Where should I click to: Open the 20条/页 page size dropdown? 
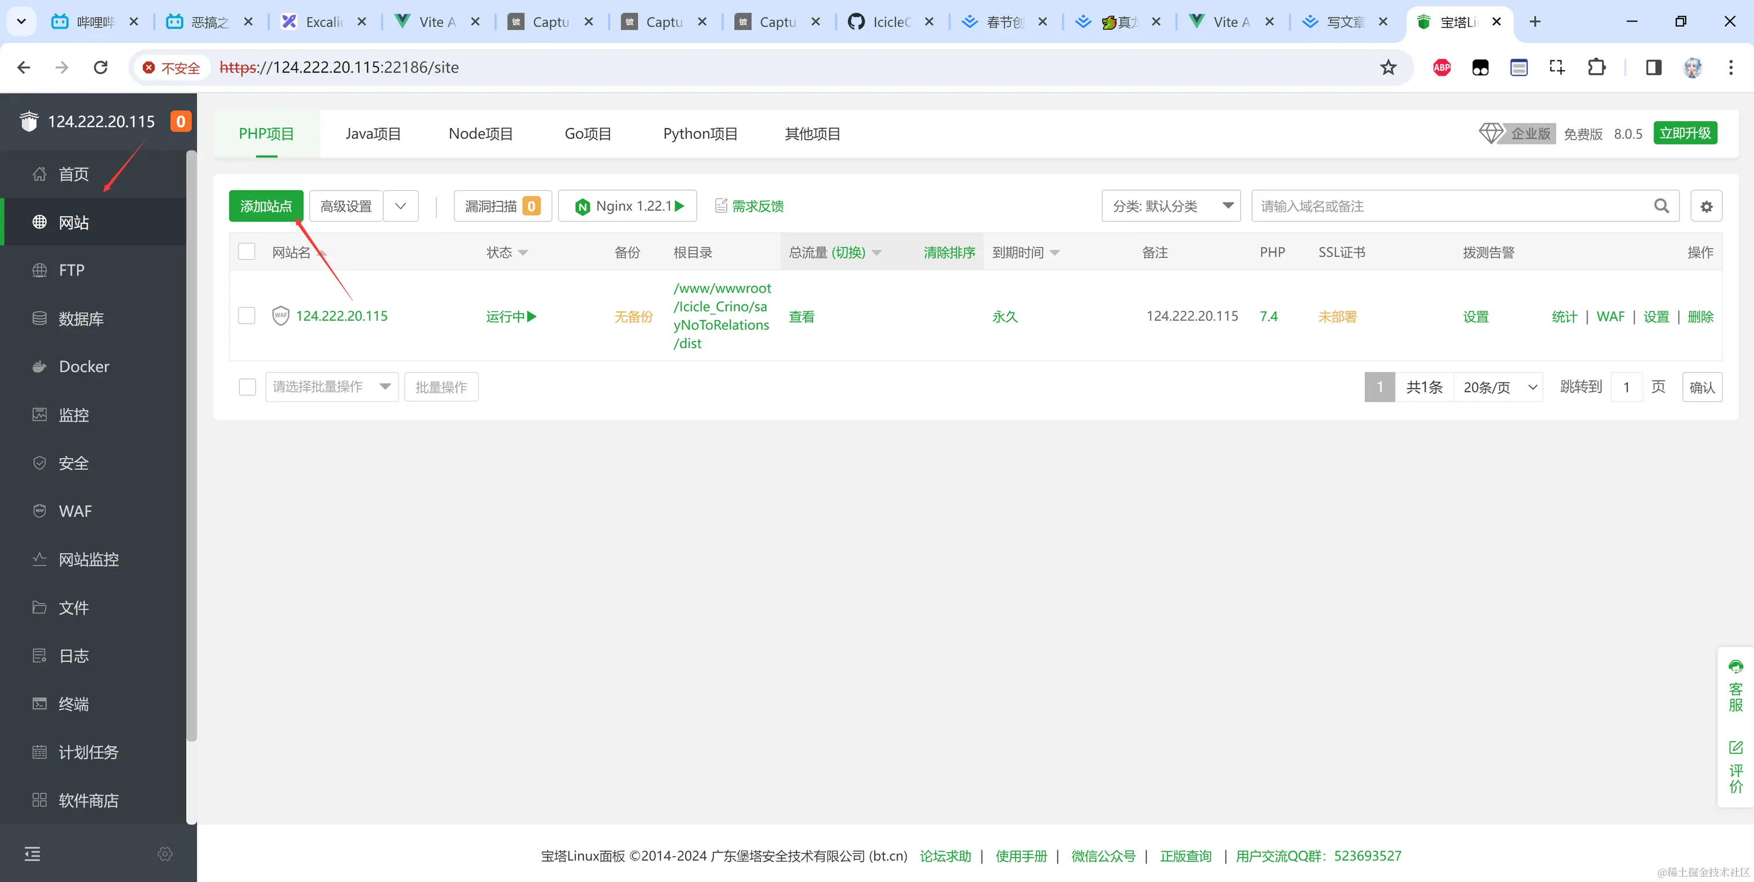1498,387
